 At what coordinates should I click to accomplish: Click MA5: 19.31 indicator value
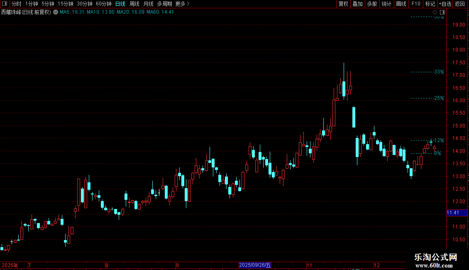(72, 12)
